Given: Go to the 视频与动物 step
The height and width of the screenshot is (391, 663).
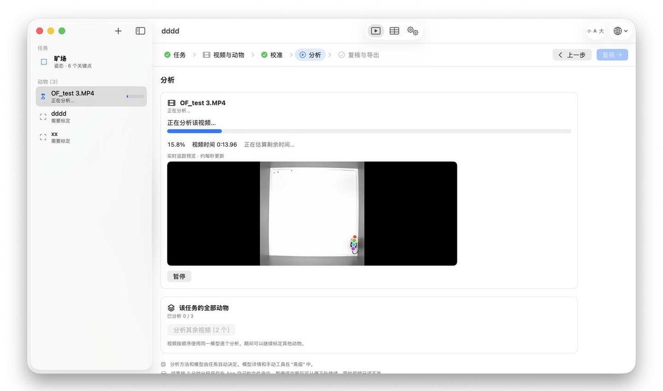Looking at the screenshot, I should coord(223,55).
